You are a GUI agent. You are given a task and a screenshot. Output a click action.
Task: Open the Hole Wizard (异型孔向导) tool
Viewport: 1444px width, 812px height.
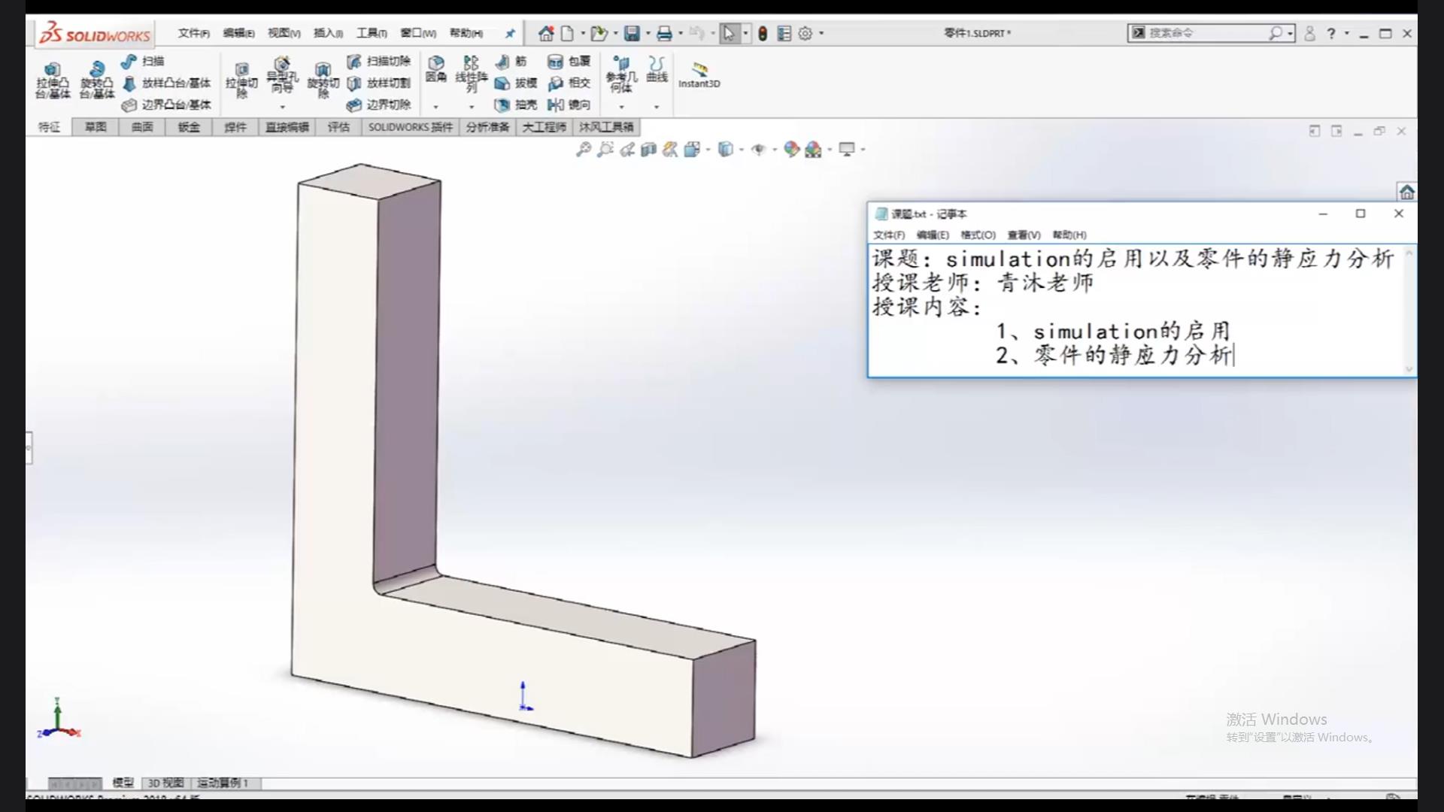point(282,75)
